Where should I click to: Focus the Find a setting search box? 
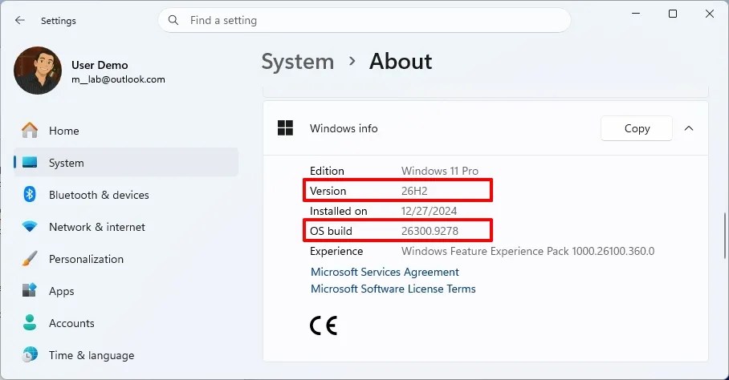pyautogui.click(x=364, y=20)
